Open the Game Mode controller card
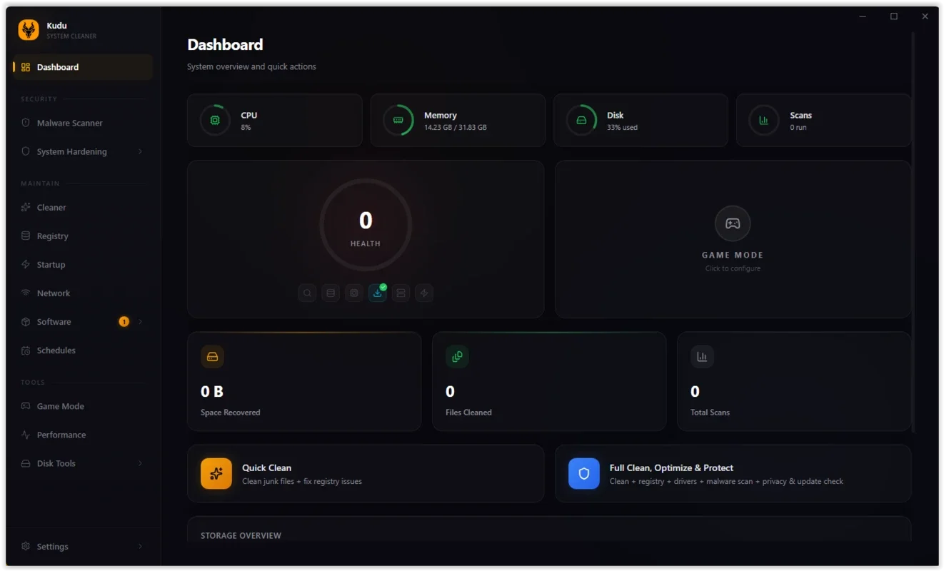944x571 pixels. pos(733,238)
